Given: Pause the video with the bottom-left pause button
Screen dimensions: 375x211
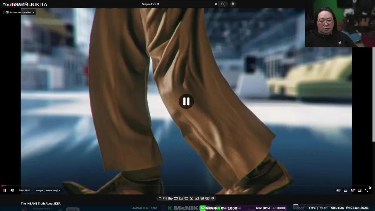Looking at the screenshot, I should point(5,190).
